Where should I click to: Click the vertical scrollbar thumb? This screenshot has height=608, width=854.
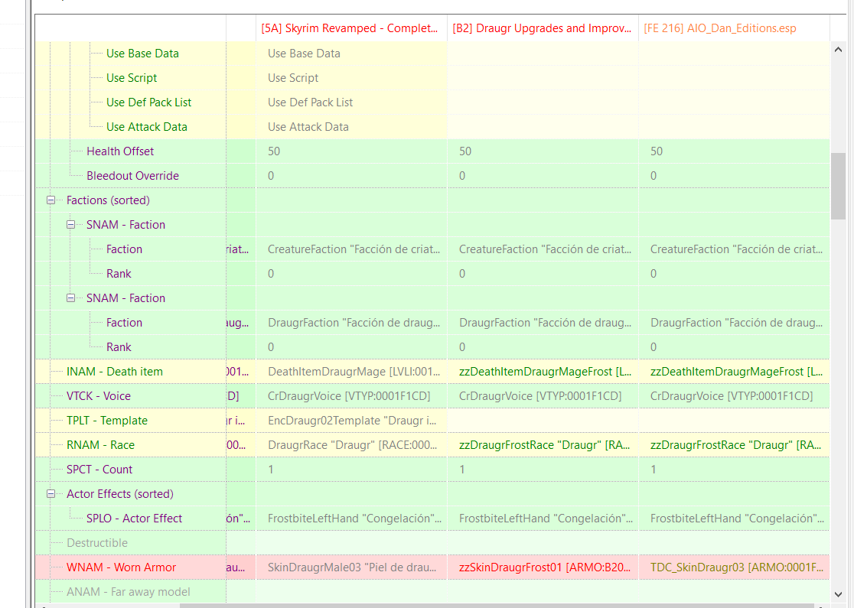(838, 186)
